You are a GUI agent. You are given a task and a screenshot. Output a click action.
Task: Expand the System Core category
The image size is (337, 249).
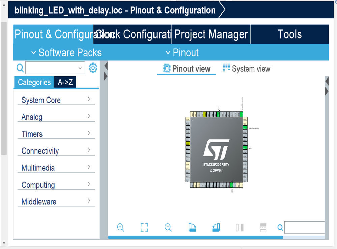coord(56,100)
